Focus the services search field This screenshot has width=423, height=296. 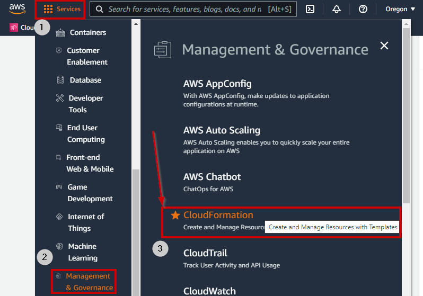click(193, 9)
